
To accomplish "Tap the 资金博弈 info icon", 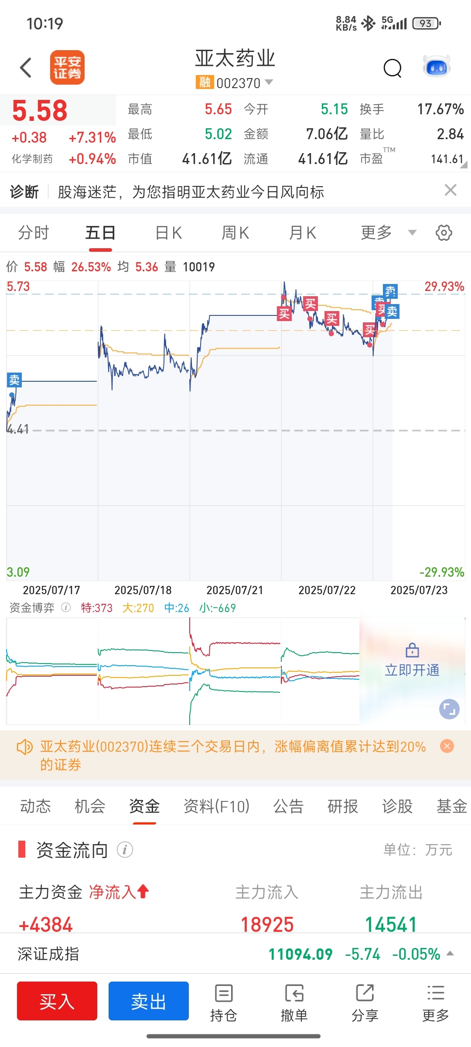I will [x=66, y=607].
